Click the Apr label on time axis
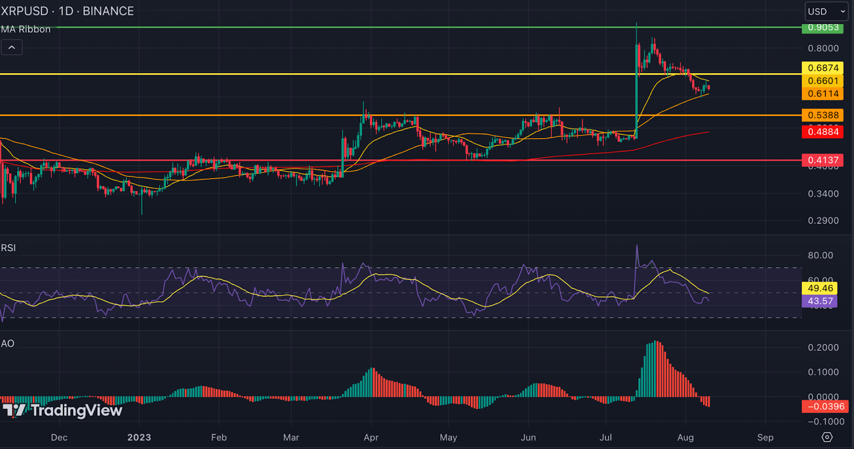Viewport: 854px width, 449px height. [371, 437]
